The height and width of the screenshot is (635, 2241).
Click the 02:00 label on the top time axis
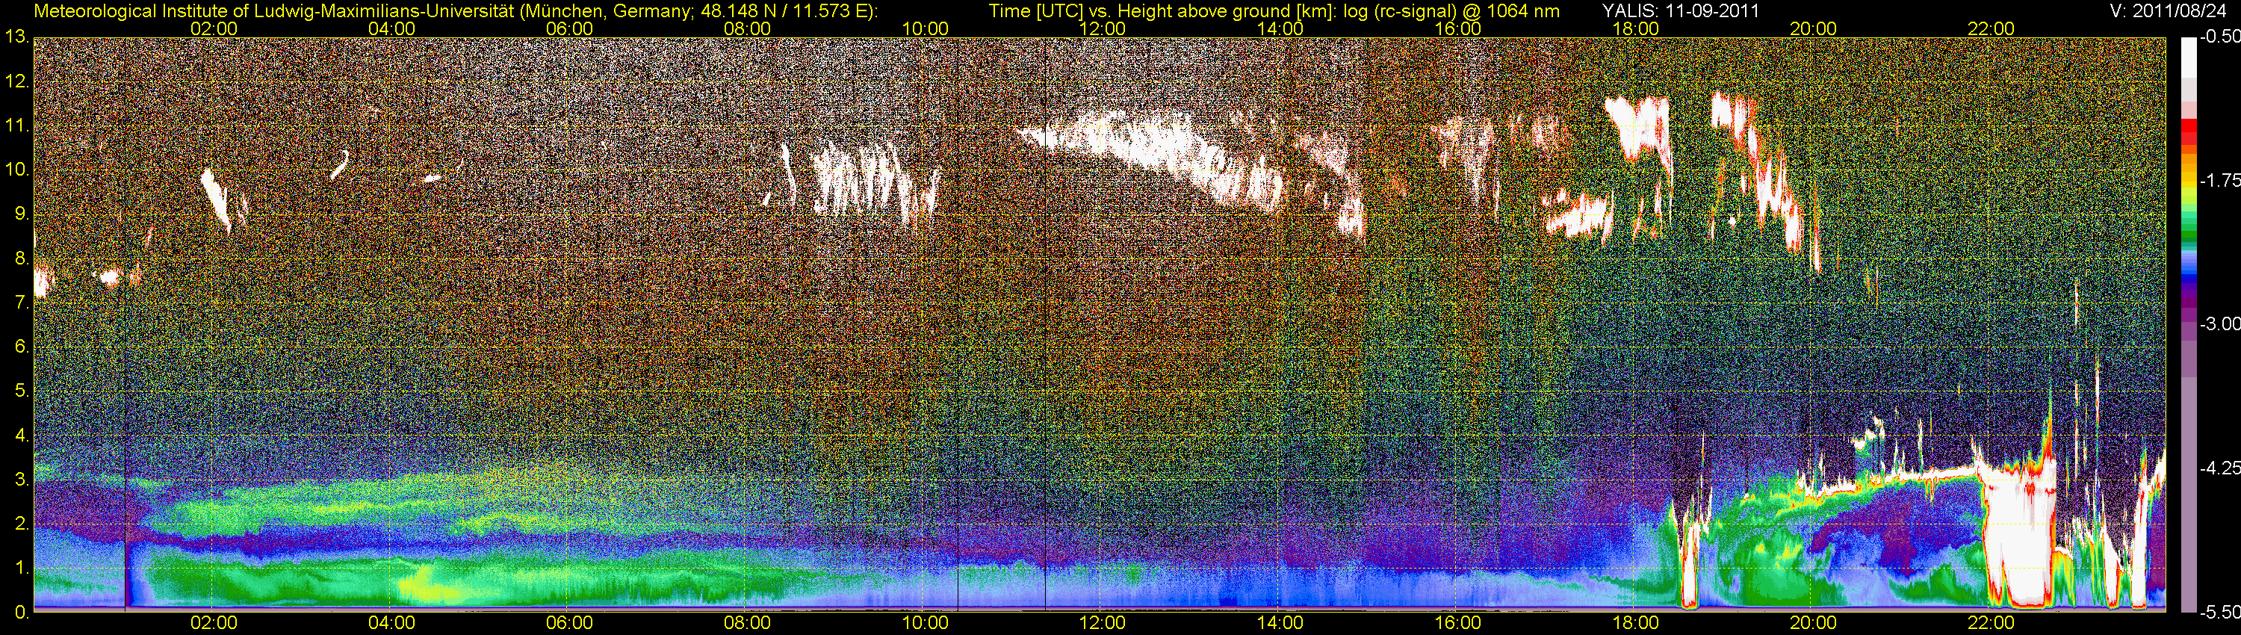(214, 28)
